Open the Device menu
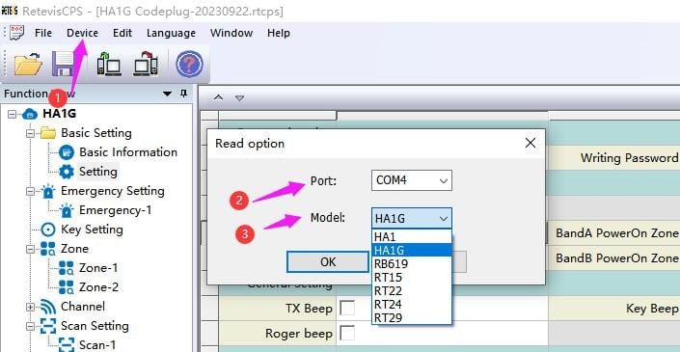This screenshot has width=680, height=352. click(x=82, y=33)
